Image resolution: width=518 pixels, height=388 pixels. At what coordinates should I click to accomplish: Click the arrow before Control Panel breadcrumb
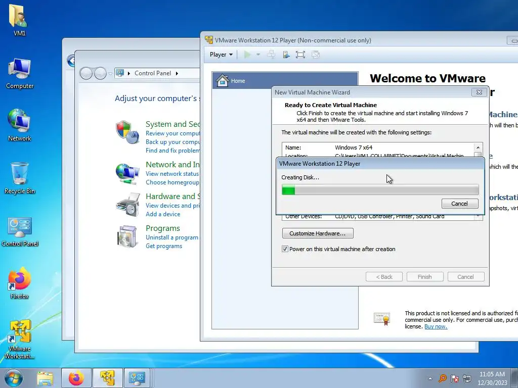[129, 73]
